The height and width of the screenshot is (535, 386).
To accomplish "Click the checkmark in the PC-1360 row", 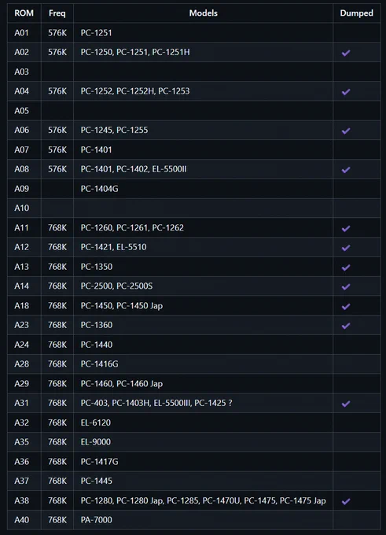I will tap(346, 326).
